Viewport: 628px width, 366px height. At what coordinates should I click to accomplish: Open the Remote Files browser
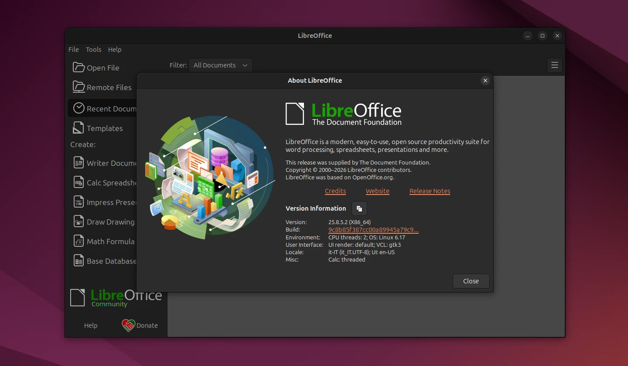pos(102,87)
